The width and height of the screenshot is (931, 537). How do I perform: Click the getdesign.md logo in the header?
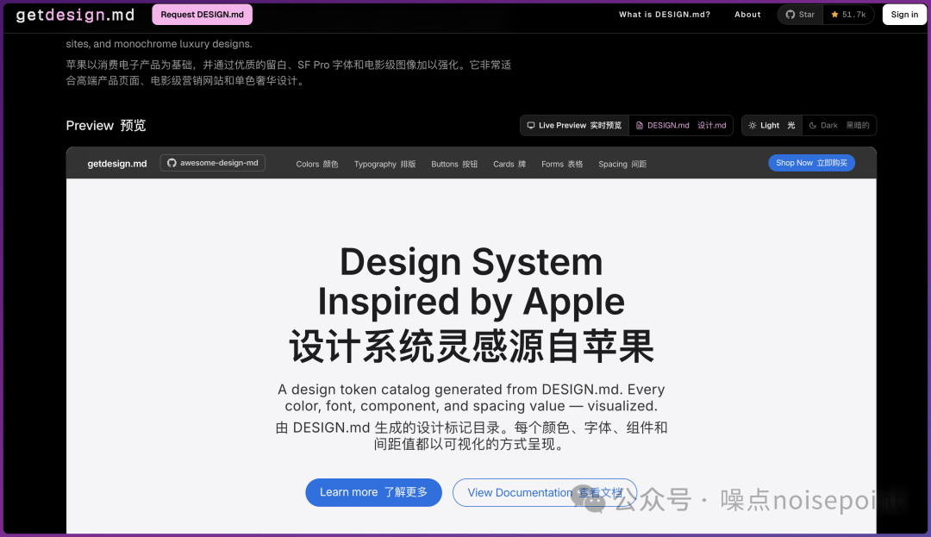(x=76, y=15)
